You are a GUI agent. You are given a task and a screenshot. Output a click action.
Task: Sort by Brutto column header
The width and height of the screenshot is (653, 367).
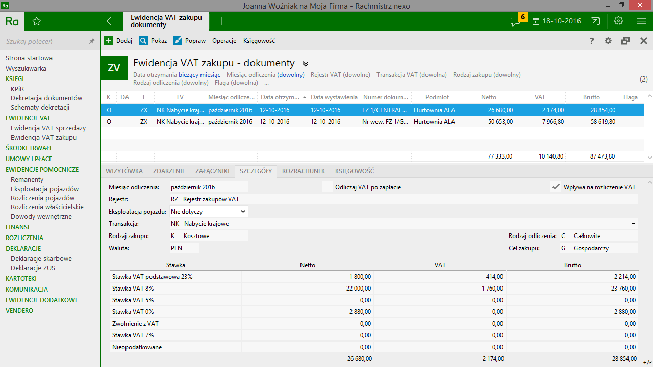[x=592, y=97]
